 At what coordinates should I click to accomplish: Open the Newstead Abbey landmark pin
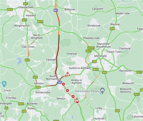(x=103, y=91)
